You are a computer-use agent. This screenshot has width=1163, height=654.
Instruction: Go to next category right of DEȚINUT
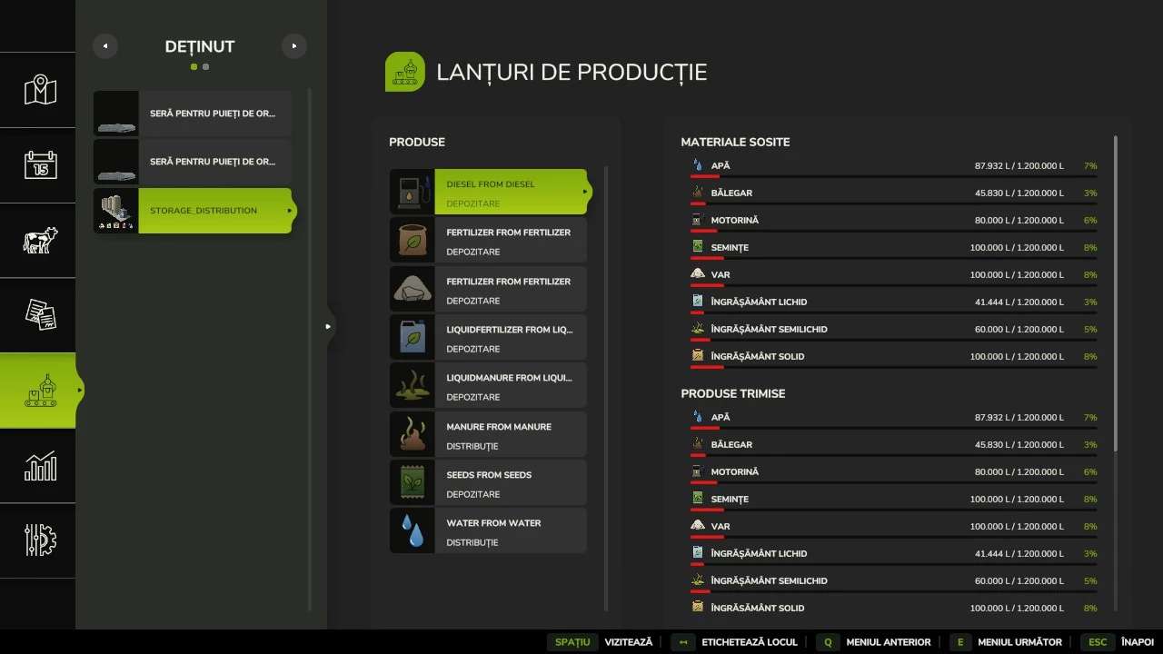click(293, 46)
